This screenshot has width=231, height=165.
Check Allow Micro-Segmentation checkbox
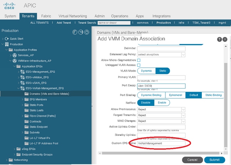click(139, 60)
